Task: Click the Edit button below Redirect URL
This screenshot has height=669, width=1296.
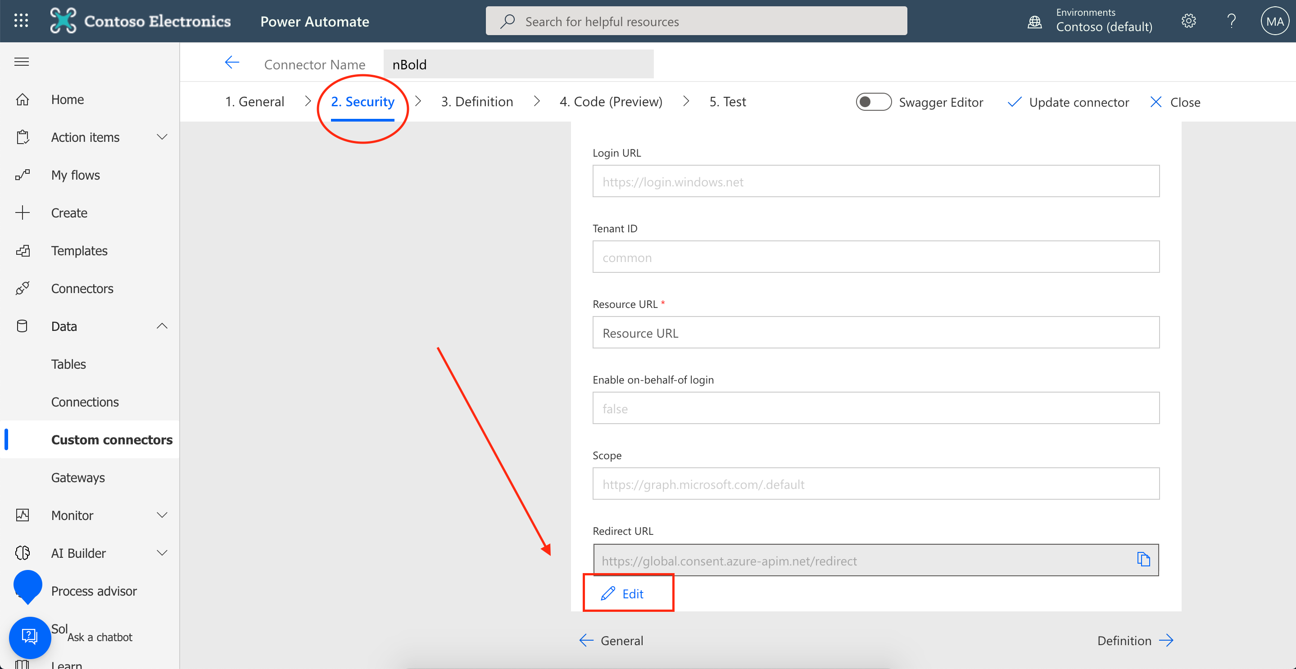Action: (x=623, y=593)
